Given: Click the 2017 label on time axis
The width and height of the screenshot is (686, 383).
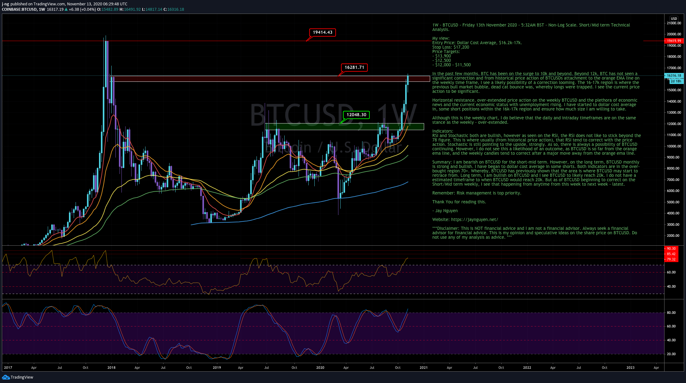Looking at the screenshot, I should [x=8, y=368].
